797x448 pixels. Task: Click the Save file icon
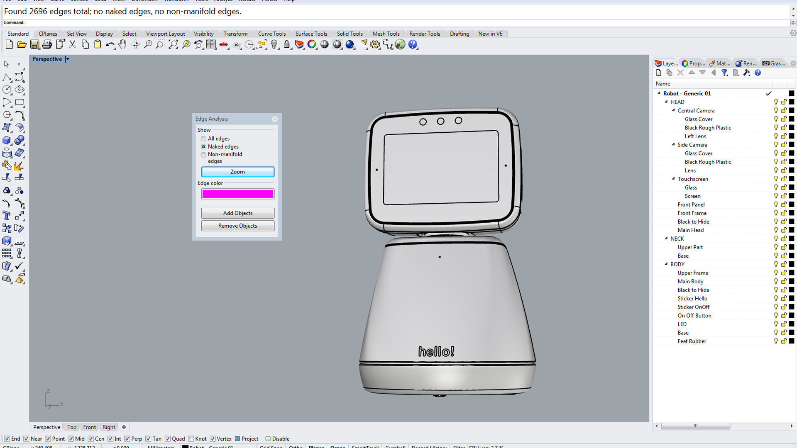[x=34, y=44]
